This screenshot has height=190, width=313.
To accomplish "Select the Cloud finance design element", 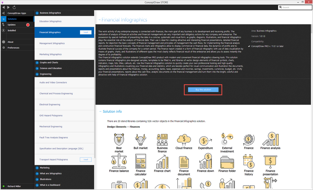I will 184,141.
